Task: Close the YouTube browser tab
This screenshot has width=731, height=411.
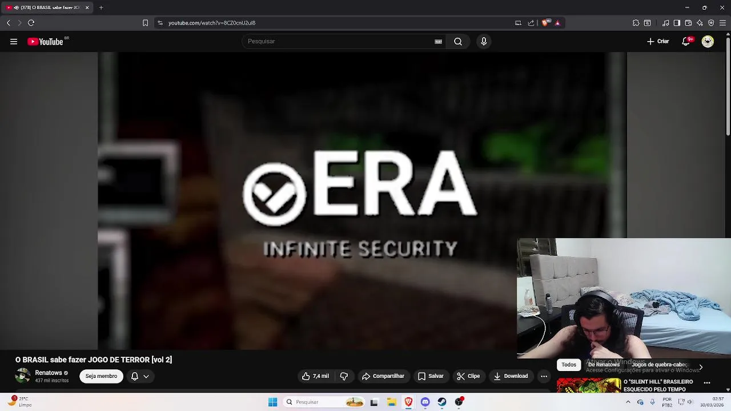Action: (87, 7)
